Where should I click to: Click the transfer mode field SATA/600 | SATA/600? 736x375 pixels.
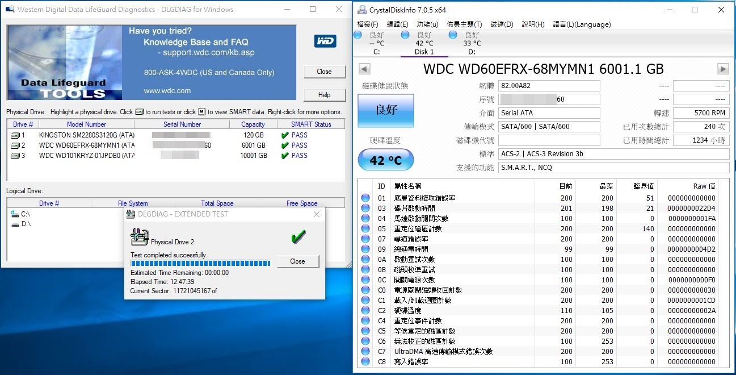(x=549, y=127)
